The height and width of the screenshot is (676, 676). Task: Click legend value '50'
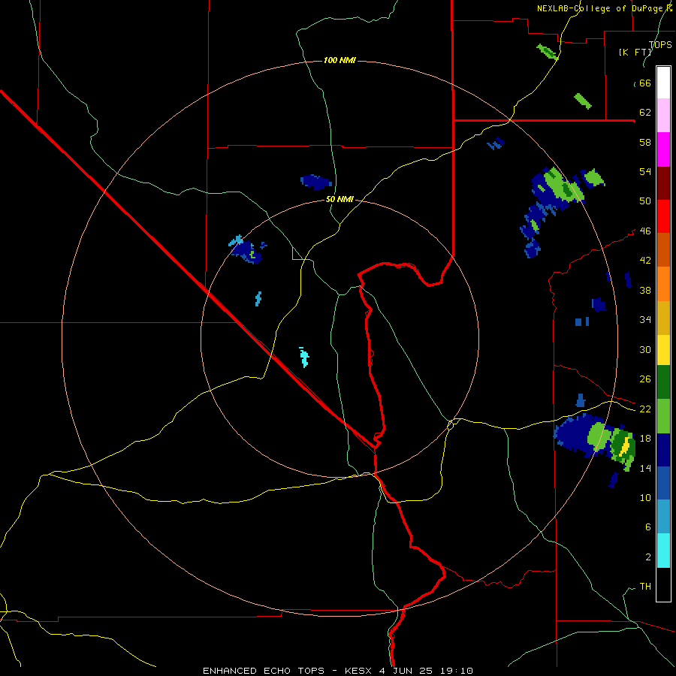645,201
